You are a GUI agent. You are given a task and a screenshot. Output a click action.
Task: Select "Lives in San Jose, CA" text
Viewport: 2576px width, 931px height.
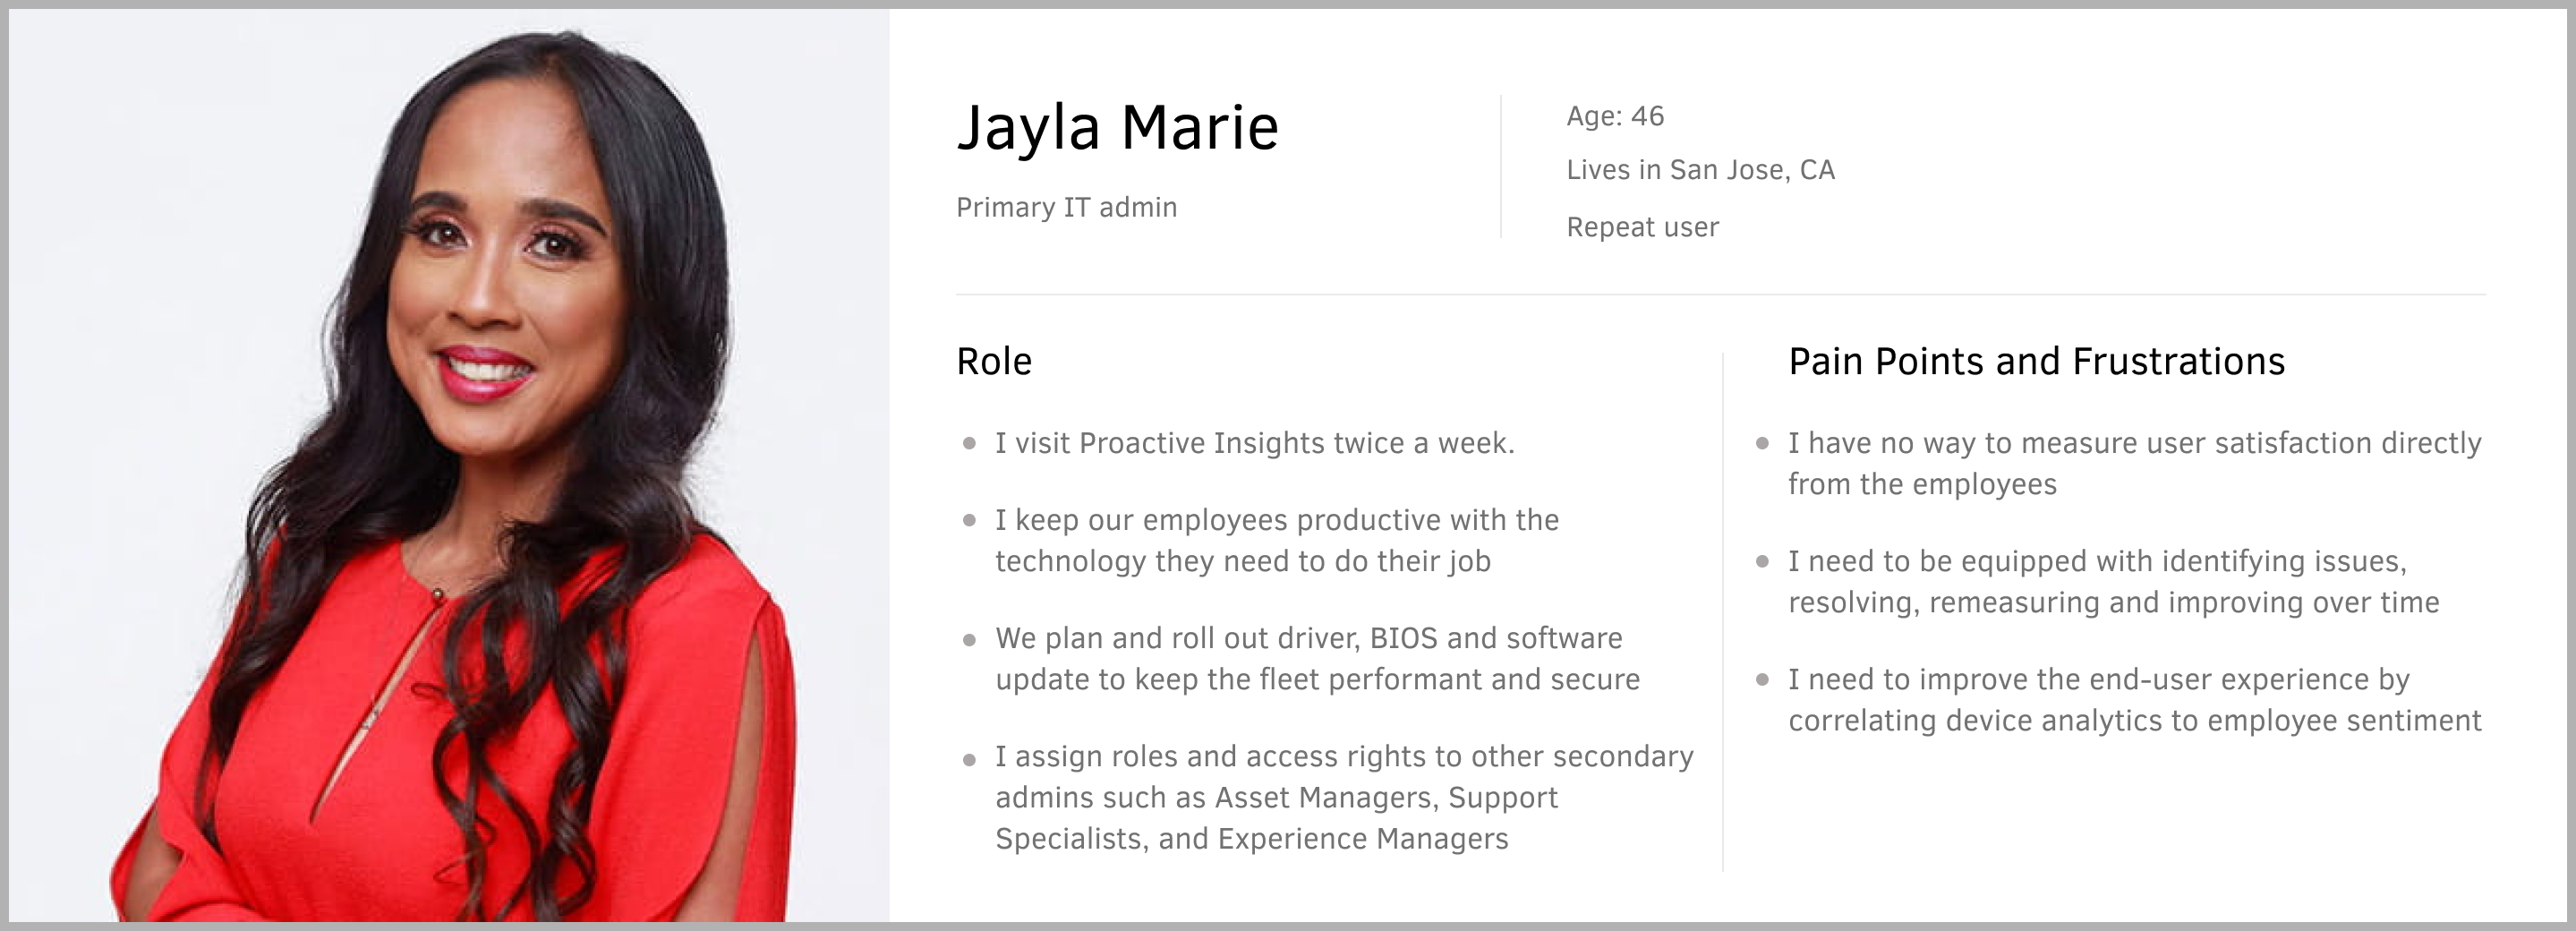1700,170
